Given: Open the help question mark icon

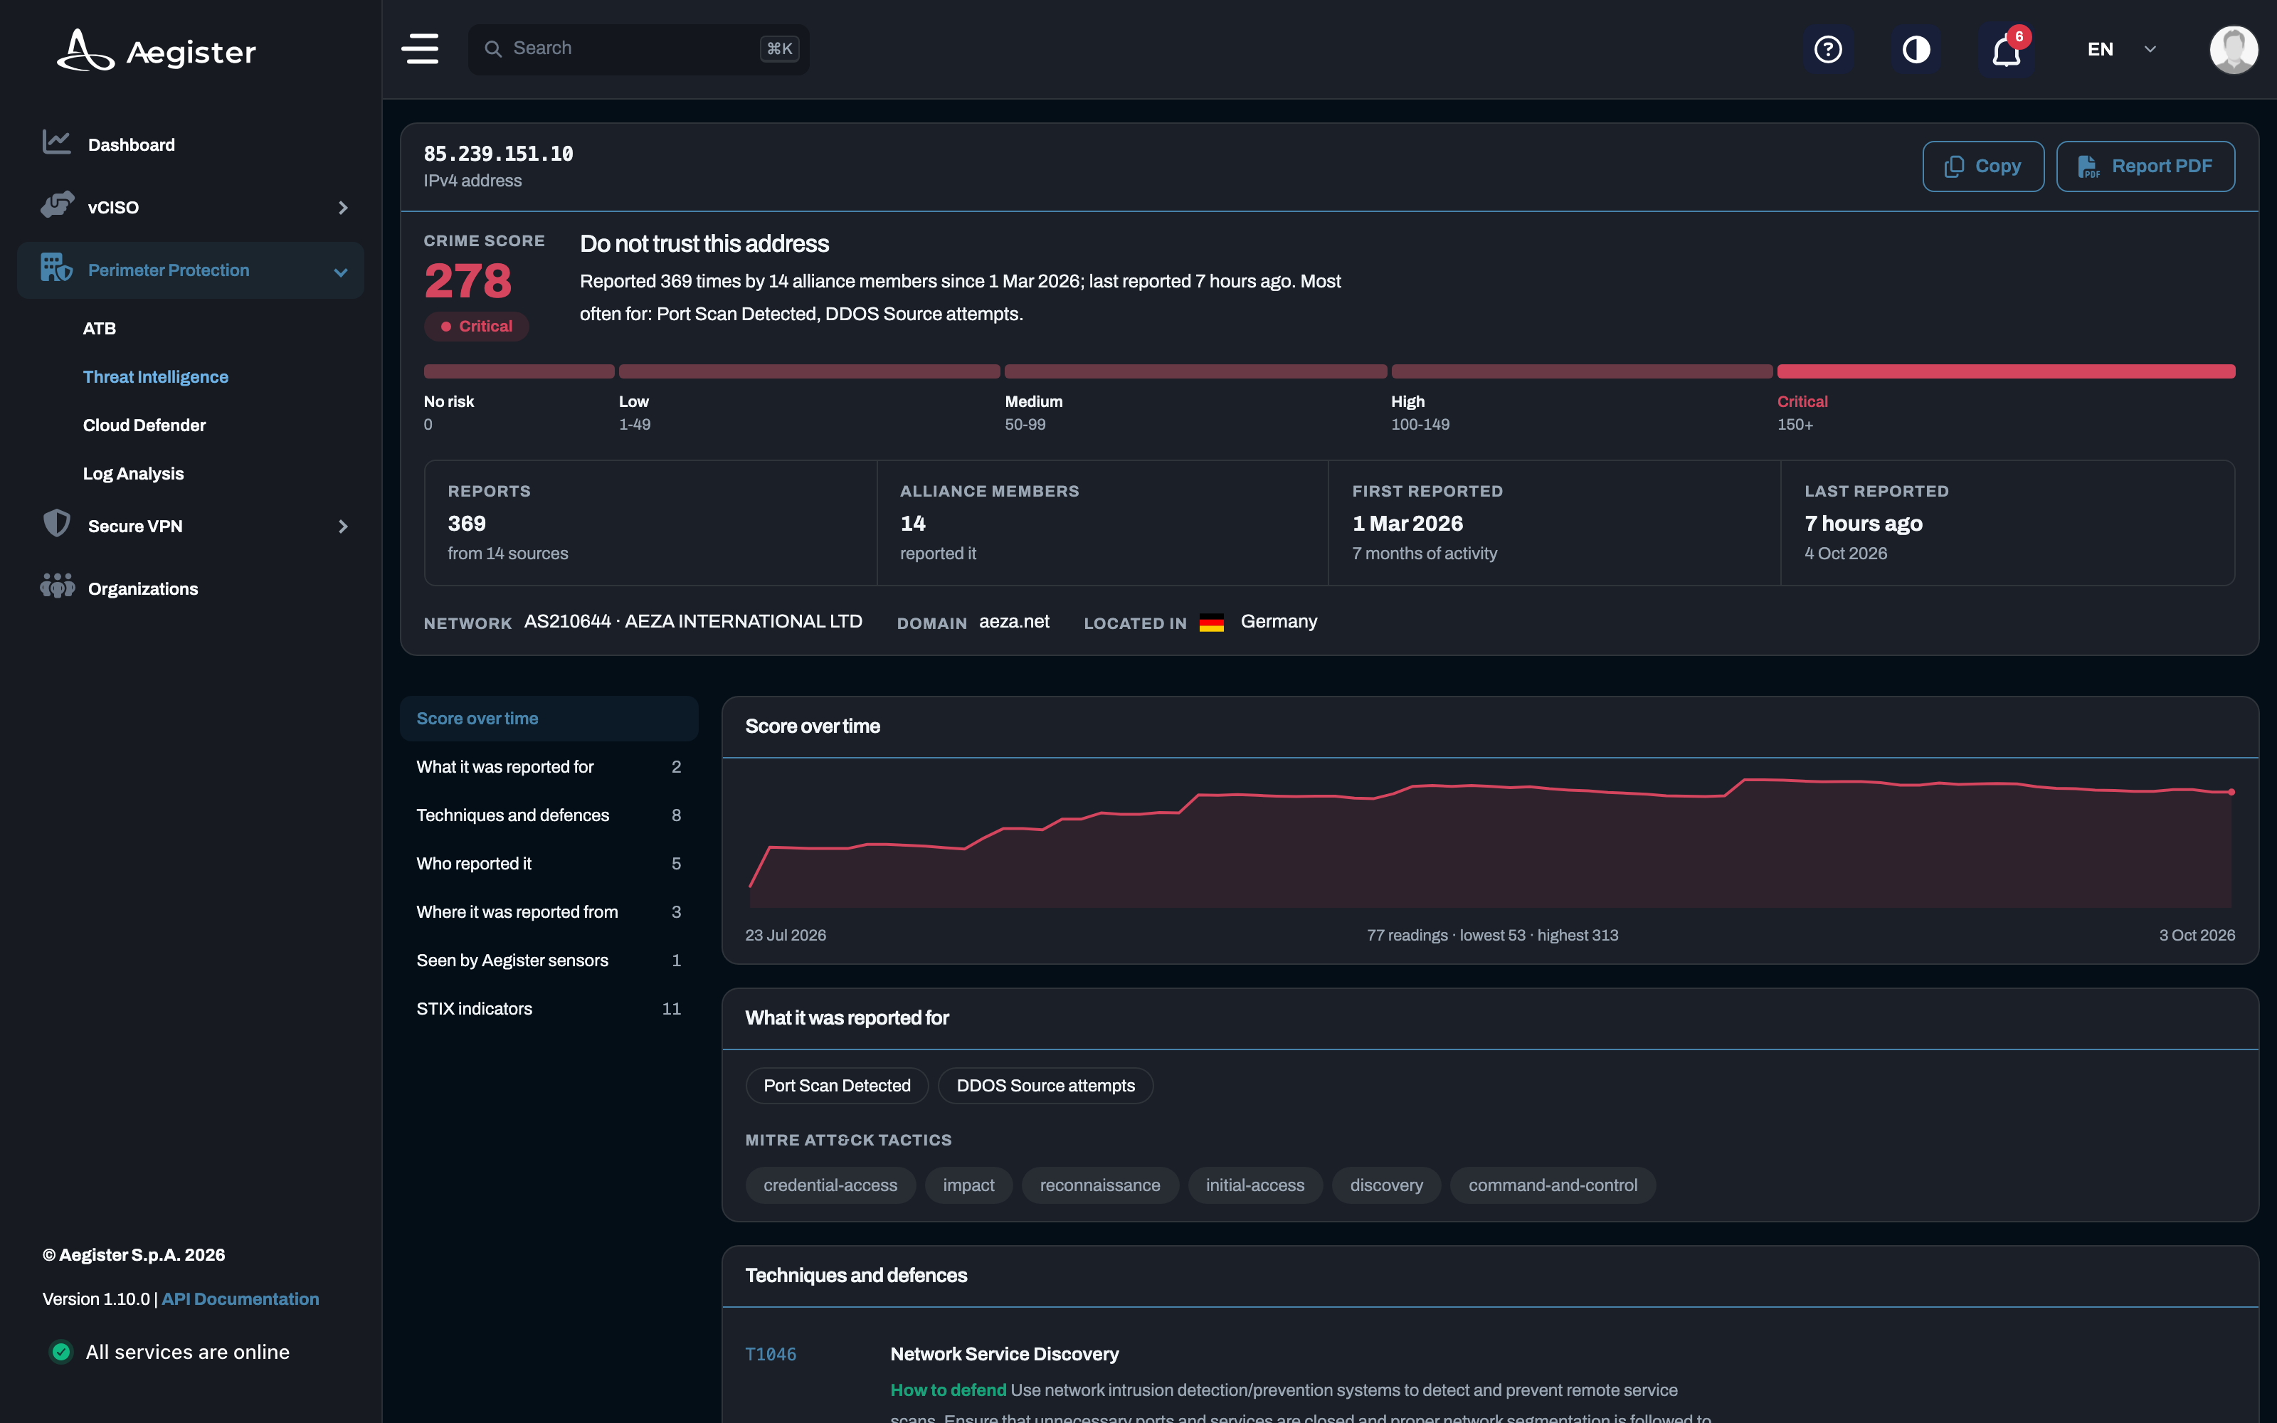Looking at the screenshot, I should [1827, 49].
